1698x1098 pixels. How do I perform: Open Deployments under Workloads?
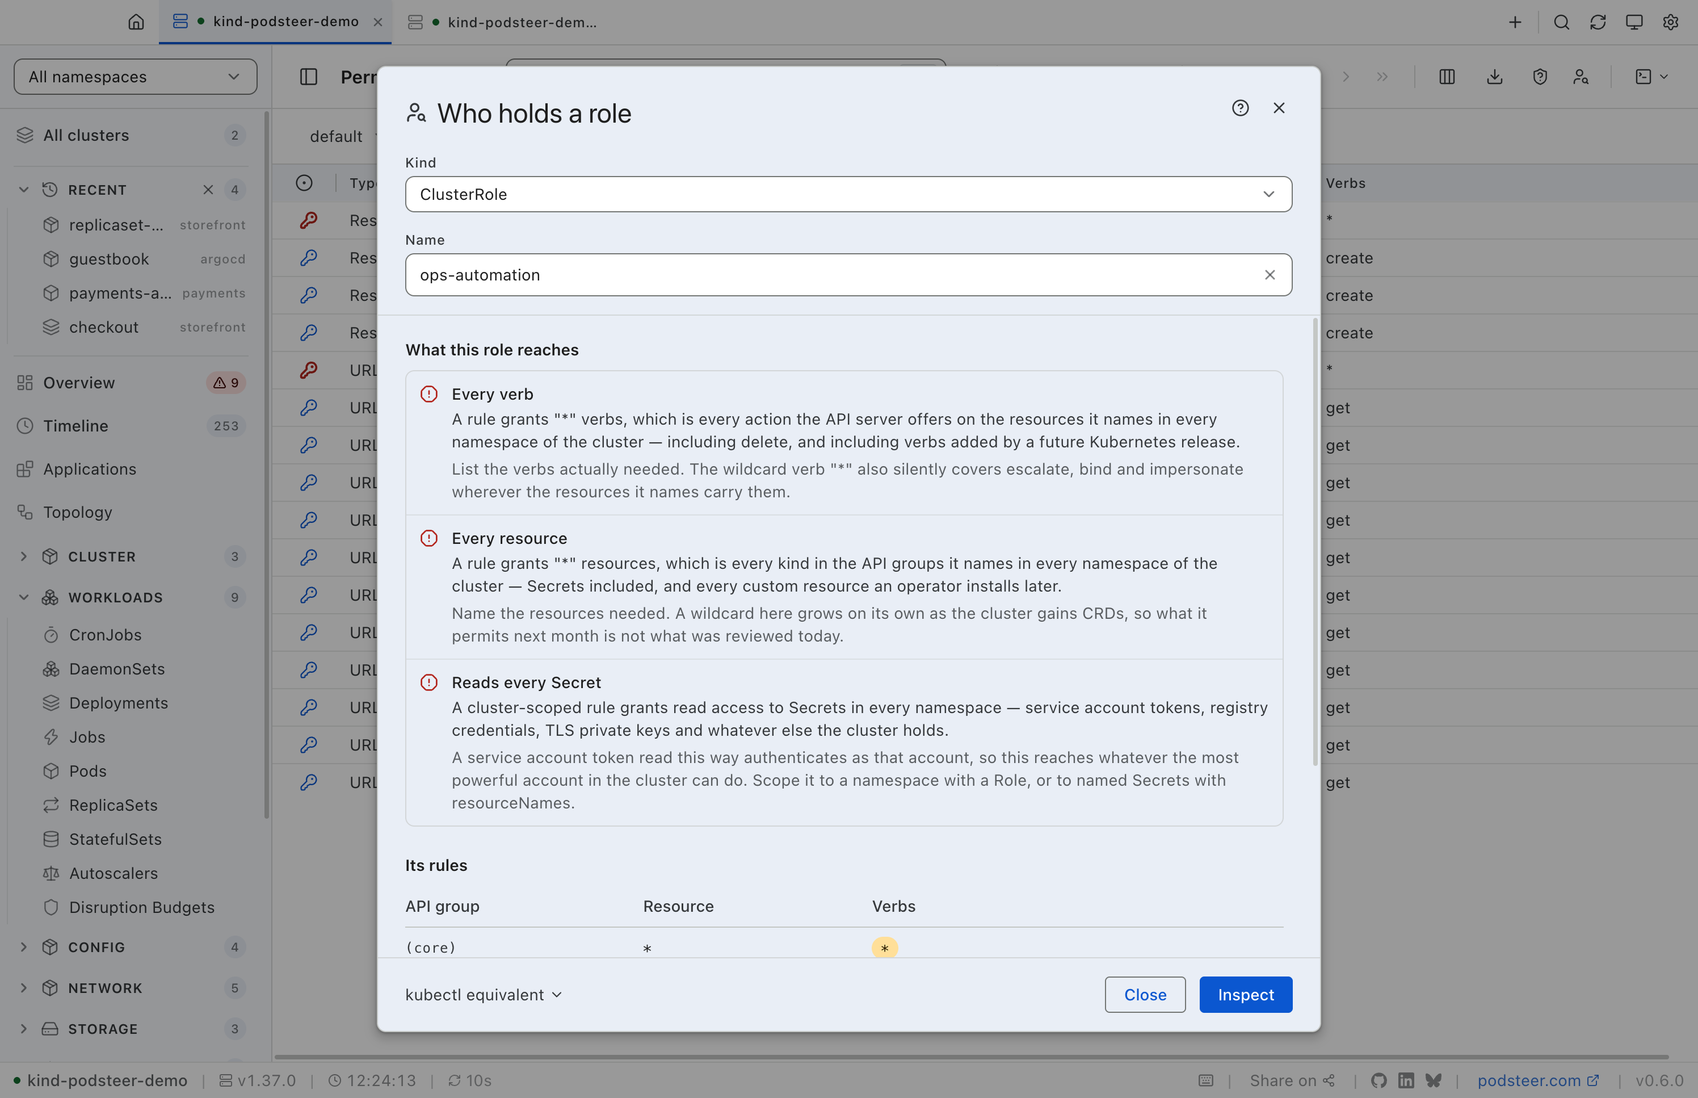(x=144, y=703)
